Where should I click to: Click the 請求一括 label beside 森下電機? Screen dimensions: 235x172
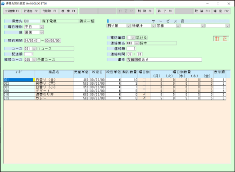87,21
